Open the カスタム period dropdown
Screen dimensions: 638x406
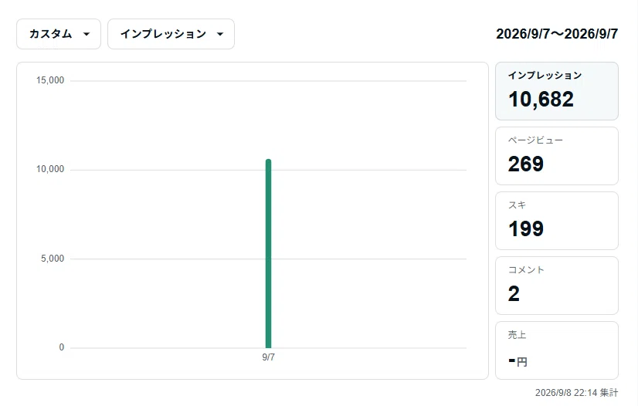[x=59, y=34]
